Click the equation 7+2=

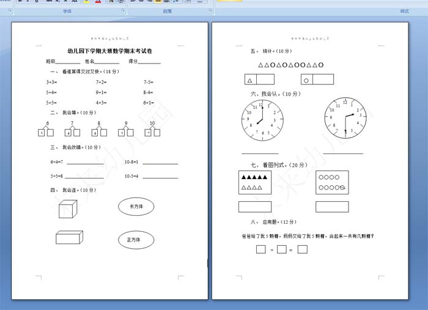(x=101, y=82)
